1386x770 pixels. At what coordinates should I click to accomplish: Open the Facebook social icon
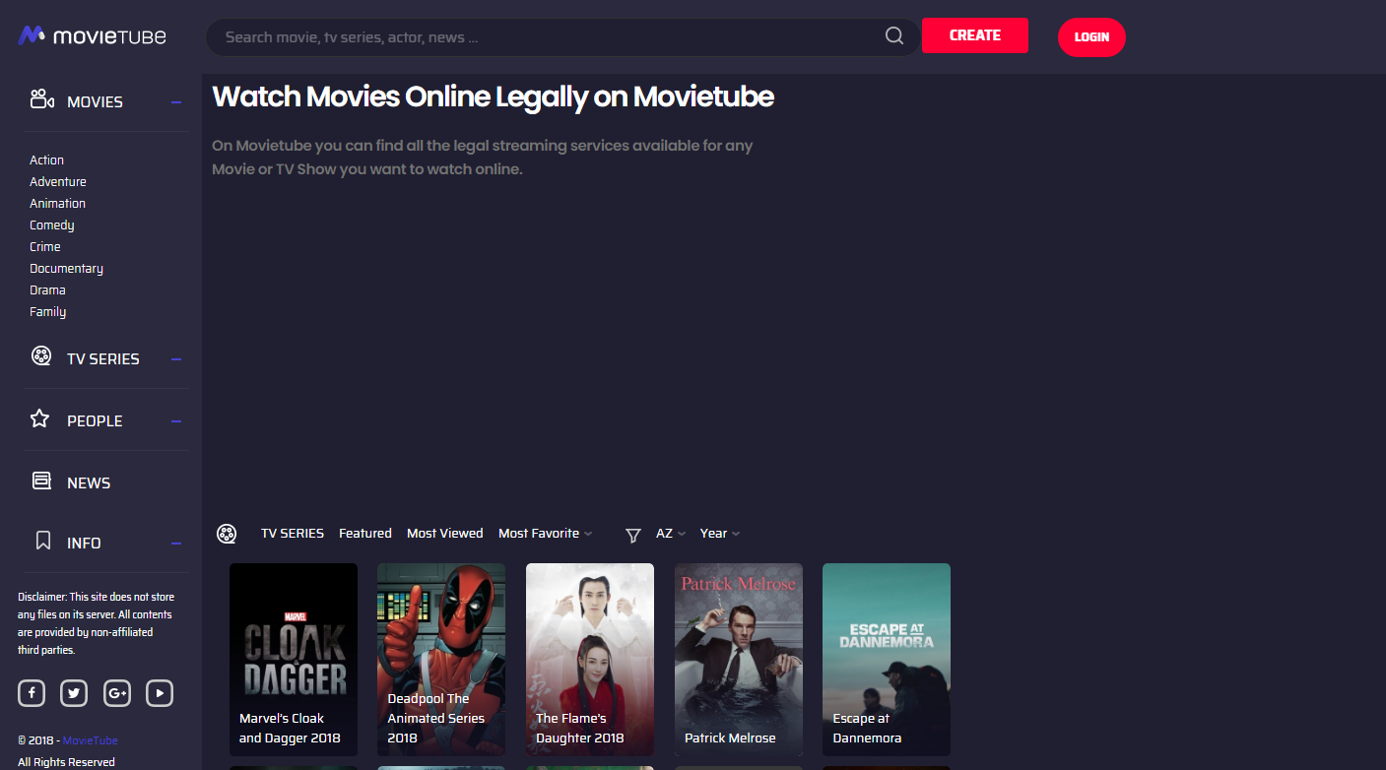pos(32,693)
